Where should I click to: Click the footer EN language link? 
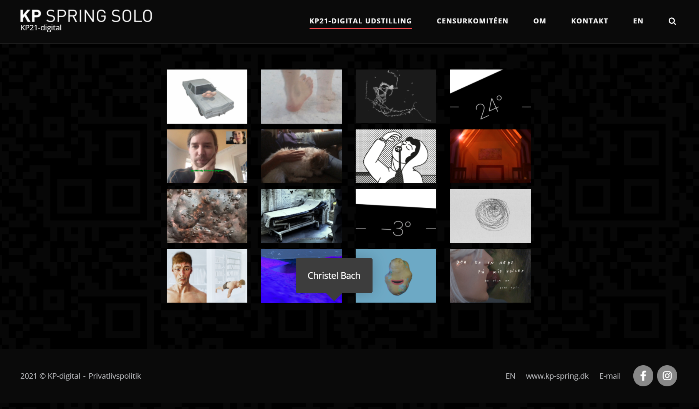(x=510, y=376)
